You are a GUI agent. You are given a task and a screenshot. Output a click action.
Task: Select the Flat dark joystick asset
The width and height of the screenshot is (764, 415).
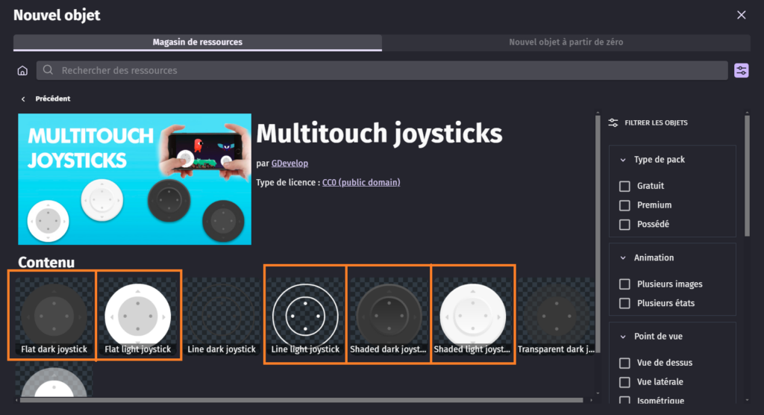(52, 315)
